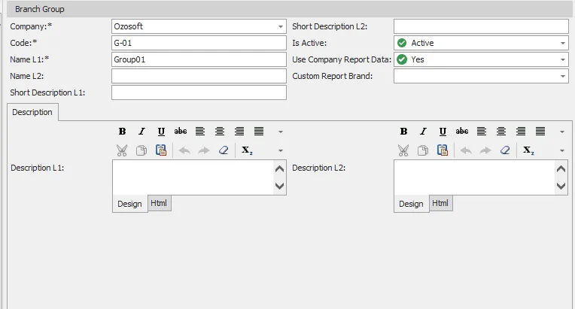Open the Custom Report Brand dropdown

point(562,76)
